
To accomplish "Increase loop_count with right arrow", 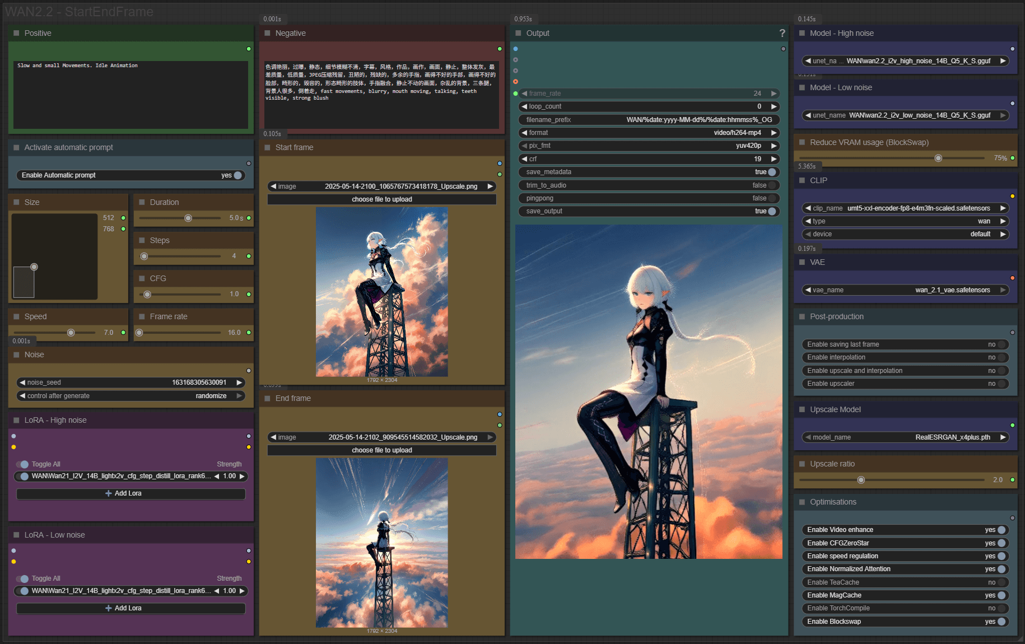I will point(774,106).
